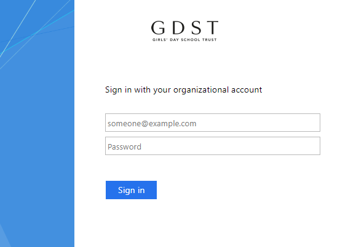Click the someone@example.com placeholder text

(x=152, y=124)
